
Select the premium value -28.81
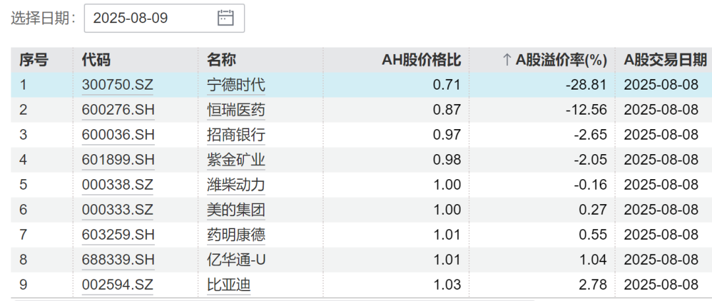click(586, 85)
